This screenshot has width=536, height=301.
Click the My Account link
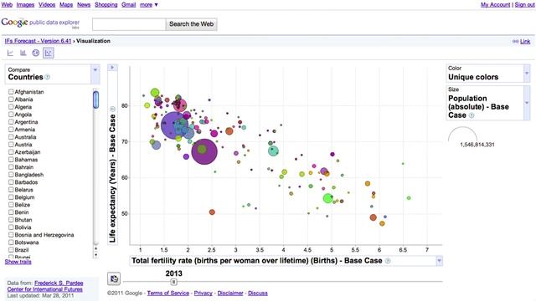(x=495, y=5)
